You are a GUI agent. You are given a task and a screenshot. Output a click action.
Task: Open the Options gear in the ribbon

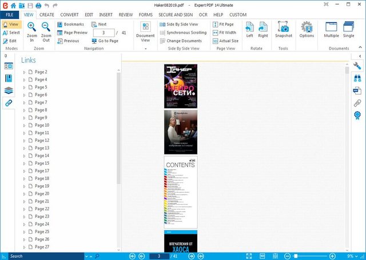(307, 29)
